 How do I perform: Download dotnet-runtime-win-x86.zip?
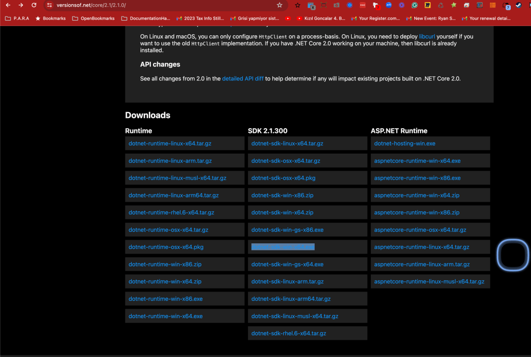tap(165, 264)
